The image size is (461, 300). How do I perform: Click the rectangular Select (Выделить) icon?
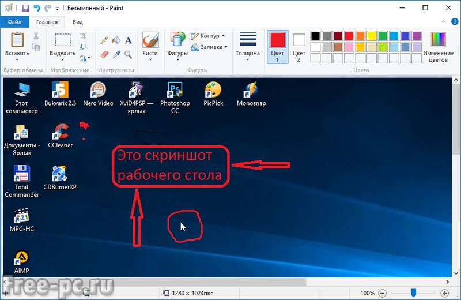[x=63, y=40]
